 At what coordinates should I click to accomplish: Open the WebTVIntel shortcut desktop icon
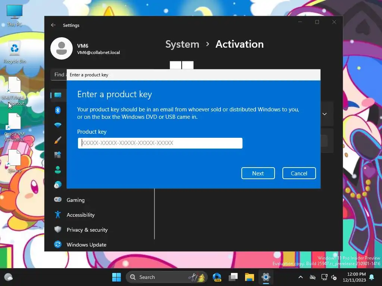[x=15, y=91]
